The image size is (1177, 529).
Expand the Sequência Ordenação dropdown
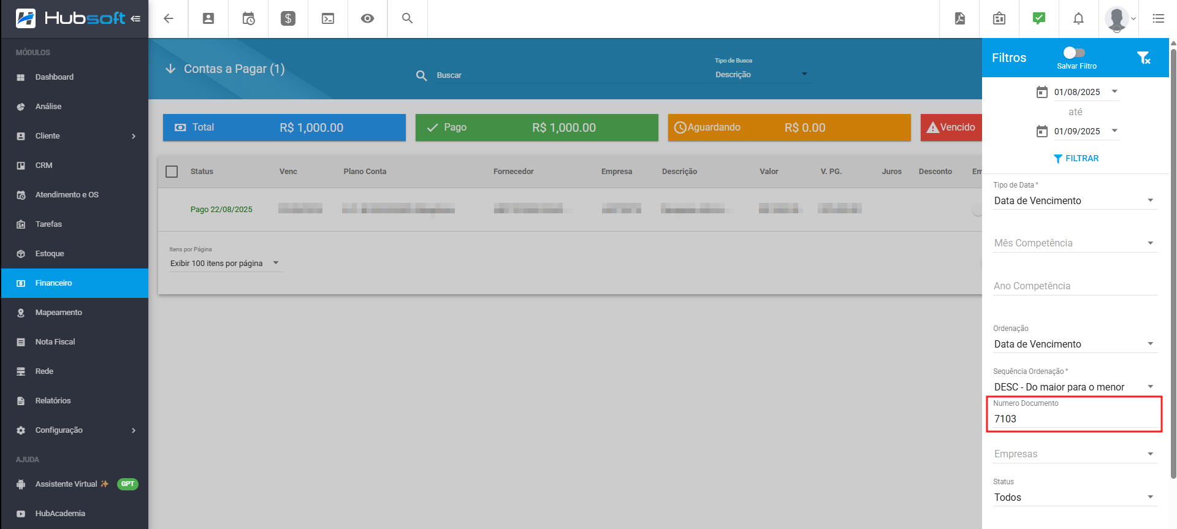1074,387
